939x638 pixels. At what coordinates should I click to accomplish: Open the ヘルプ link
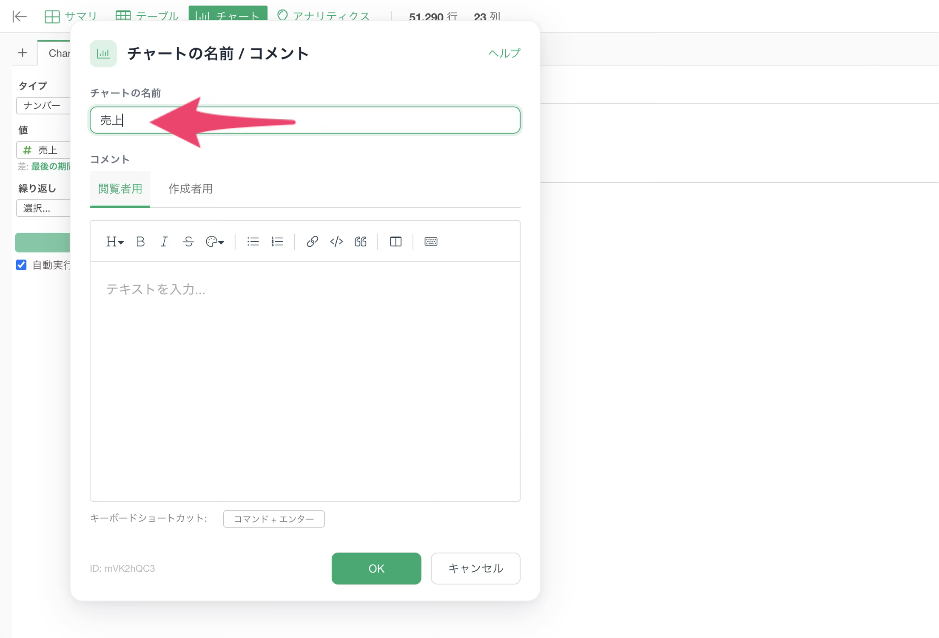[x=504, y=53]
